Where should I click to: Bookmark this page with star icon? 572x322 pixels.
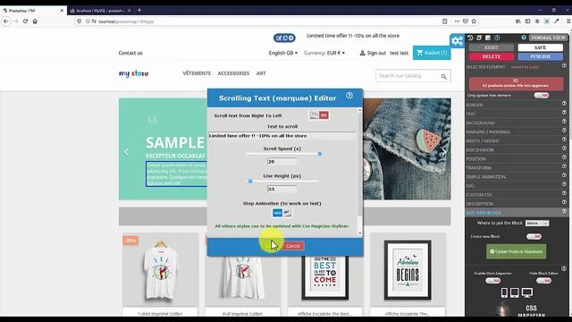474,21
